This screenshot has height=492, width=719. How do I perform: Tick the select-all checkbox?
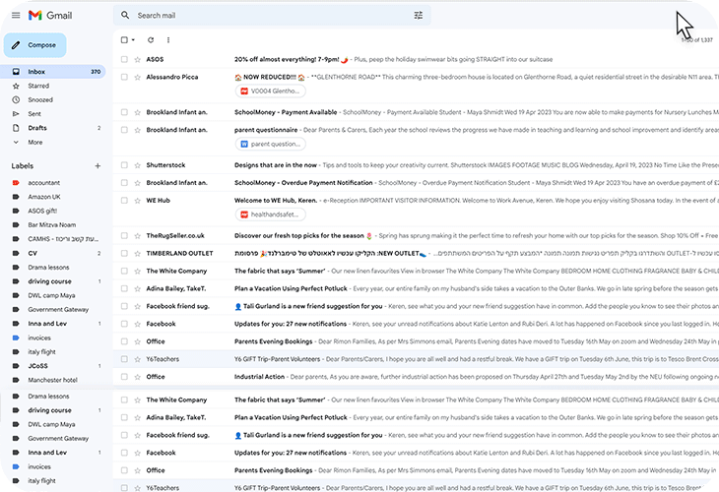124,40
